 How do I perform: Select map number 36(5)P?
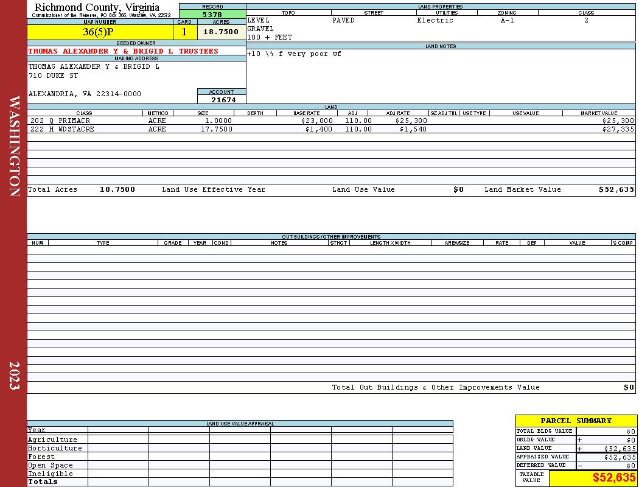[98, 32]
